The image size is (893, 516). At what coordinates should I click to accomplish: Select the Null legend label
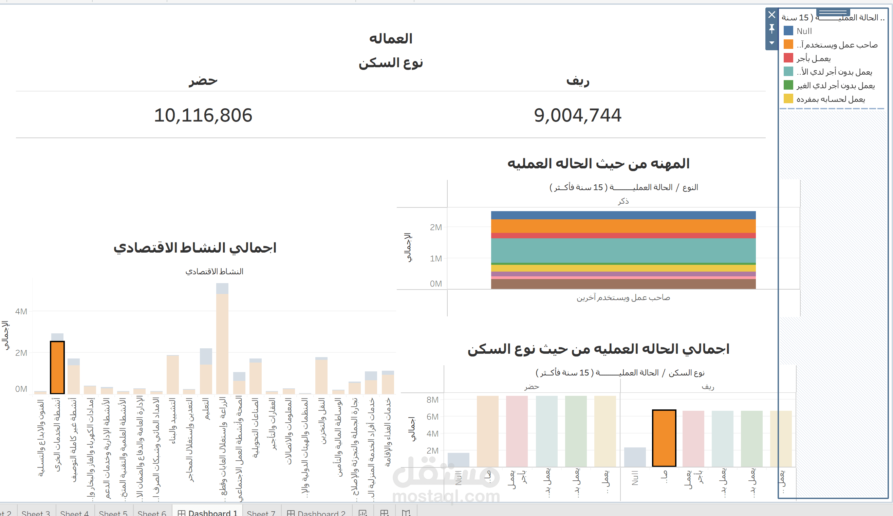804,31
